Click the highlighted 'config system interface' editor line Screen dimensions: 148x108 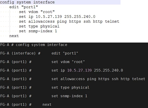(x=60, y=2)
